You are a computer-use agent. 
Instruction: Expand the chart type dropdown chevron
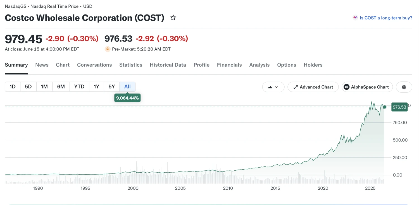click(277, 87)
